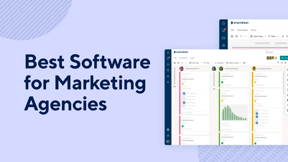Collapse lane using arrow under second column scrollbar
288x162 pixels.
click(214, 89)
